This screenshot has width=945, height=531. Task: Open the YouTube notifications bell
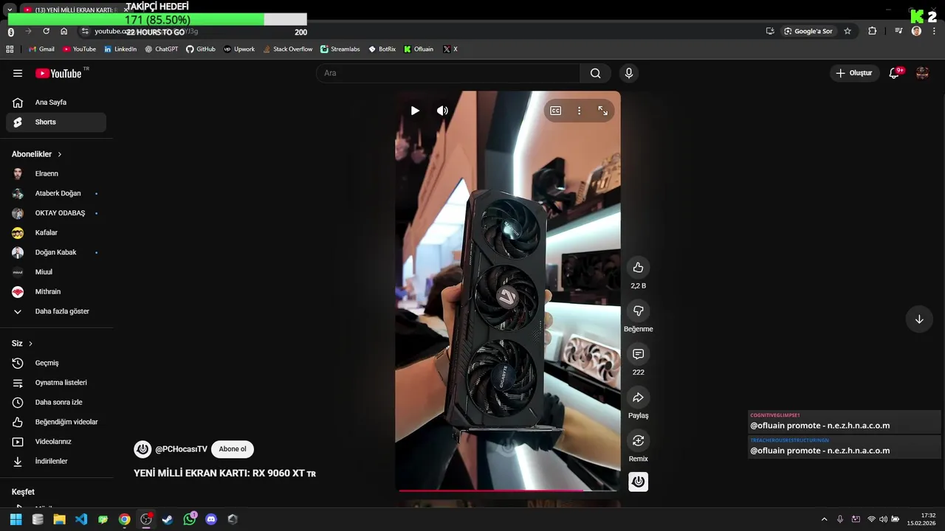point(895,73)
